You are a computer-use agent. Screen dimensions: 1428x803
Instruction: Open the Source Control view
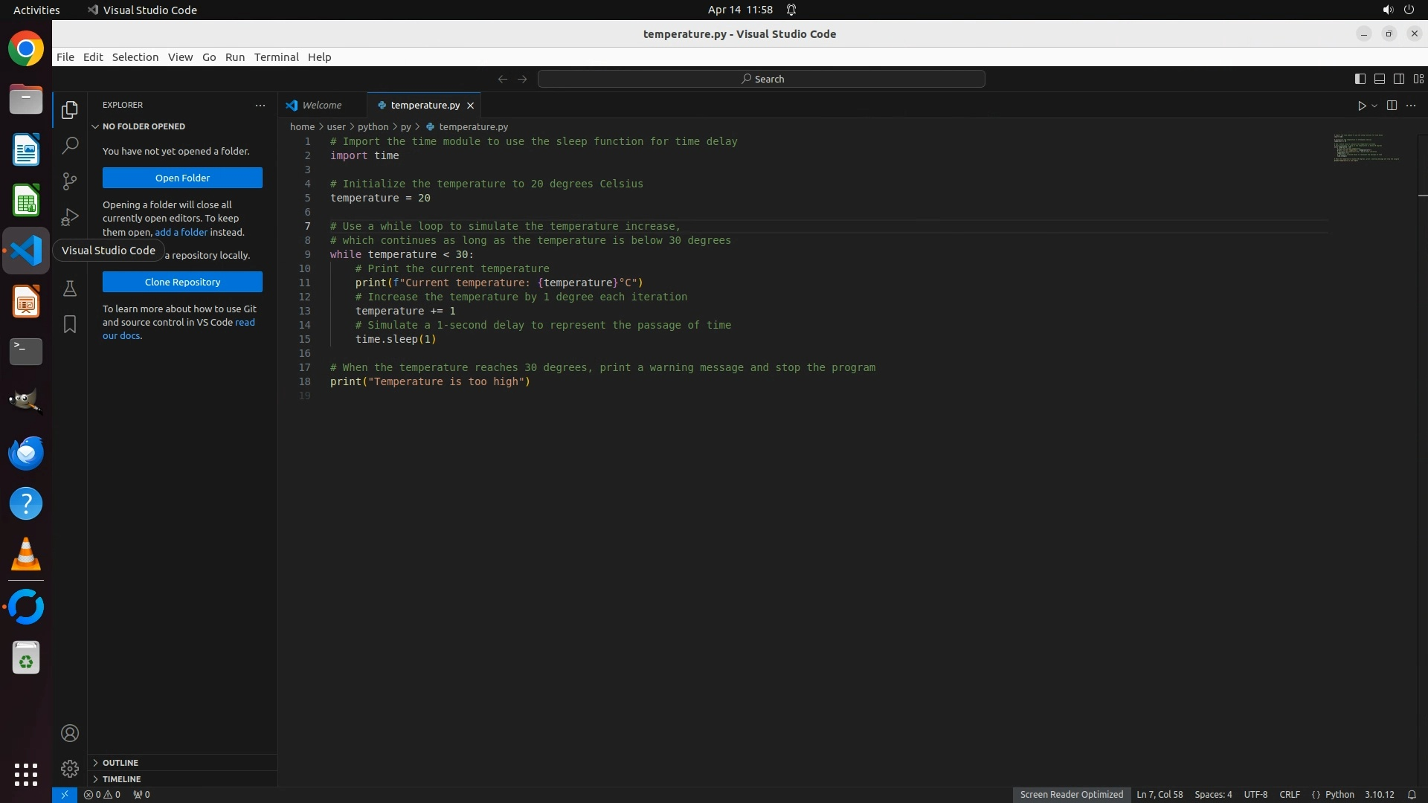coord(70,181)
